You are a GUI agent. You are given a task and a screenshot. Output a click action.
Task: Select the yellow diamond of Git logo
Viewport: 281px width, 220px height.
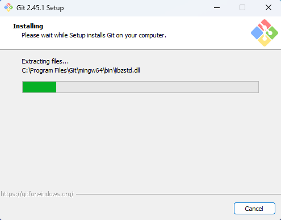coord(265,41)
